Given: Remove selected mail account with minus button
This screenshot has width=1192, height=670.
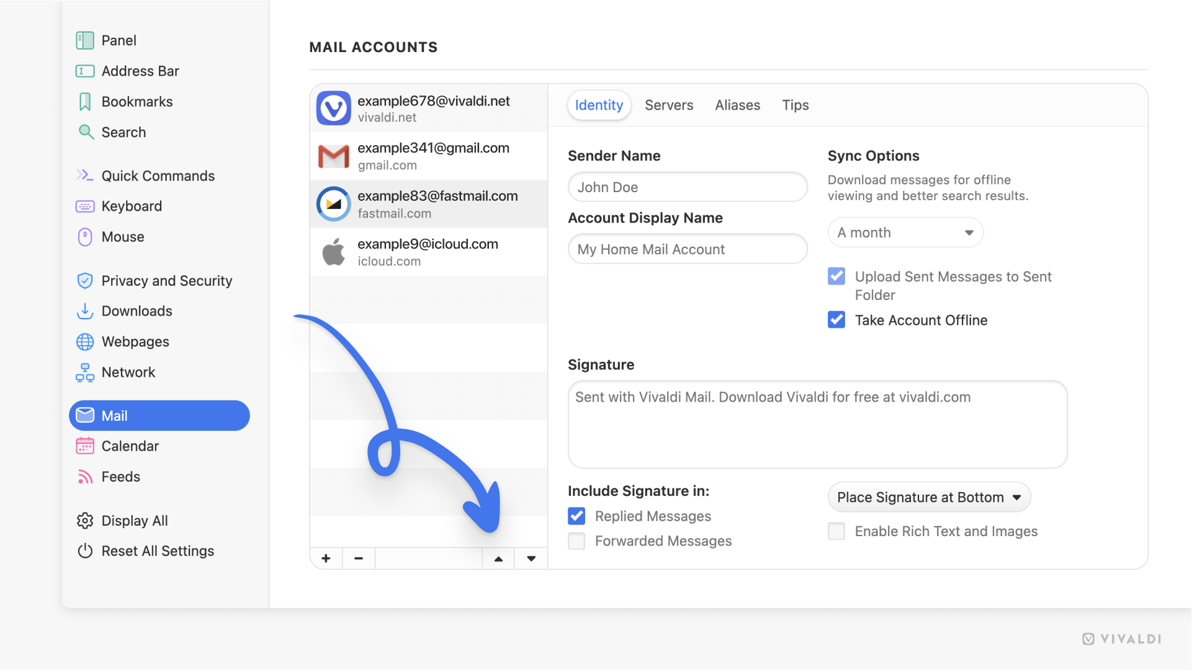Looking at the screenshot, I should point(359,558).
